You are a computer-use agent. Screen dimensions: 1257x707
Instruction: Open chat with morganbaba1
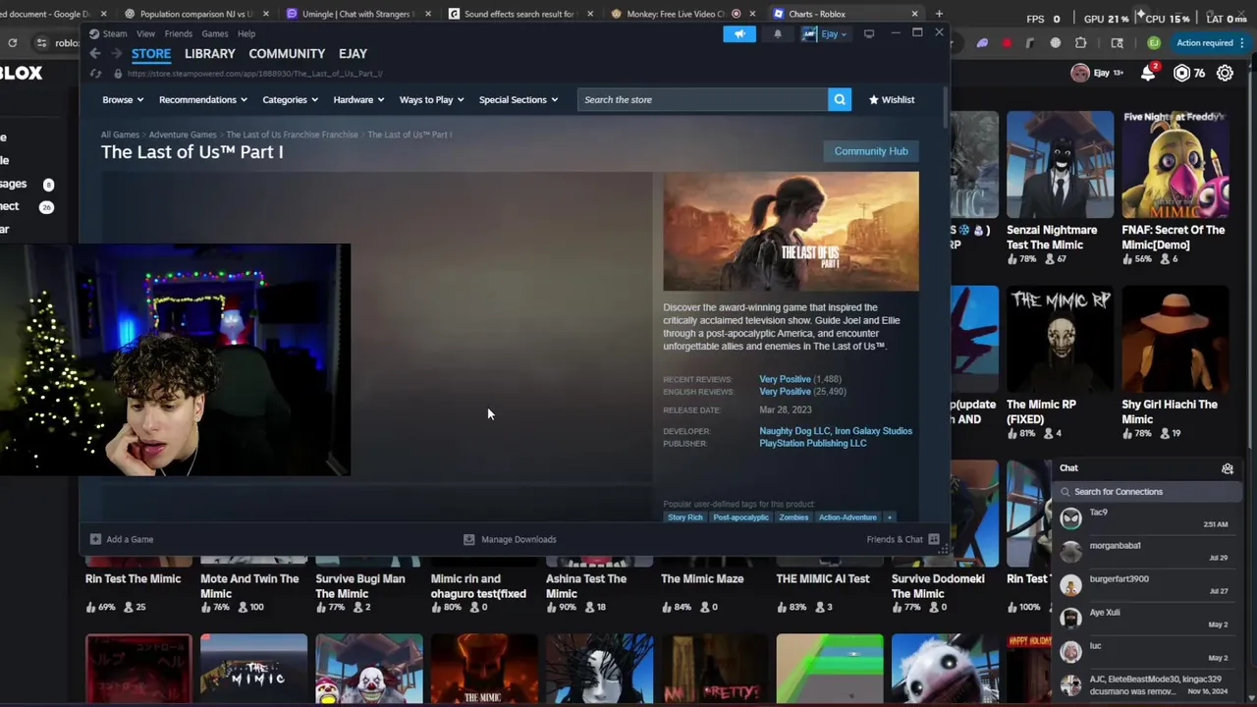(1145, 551)
